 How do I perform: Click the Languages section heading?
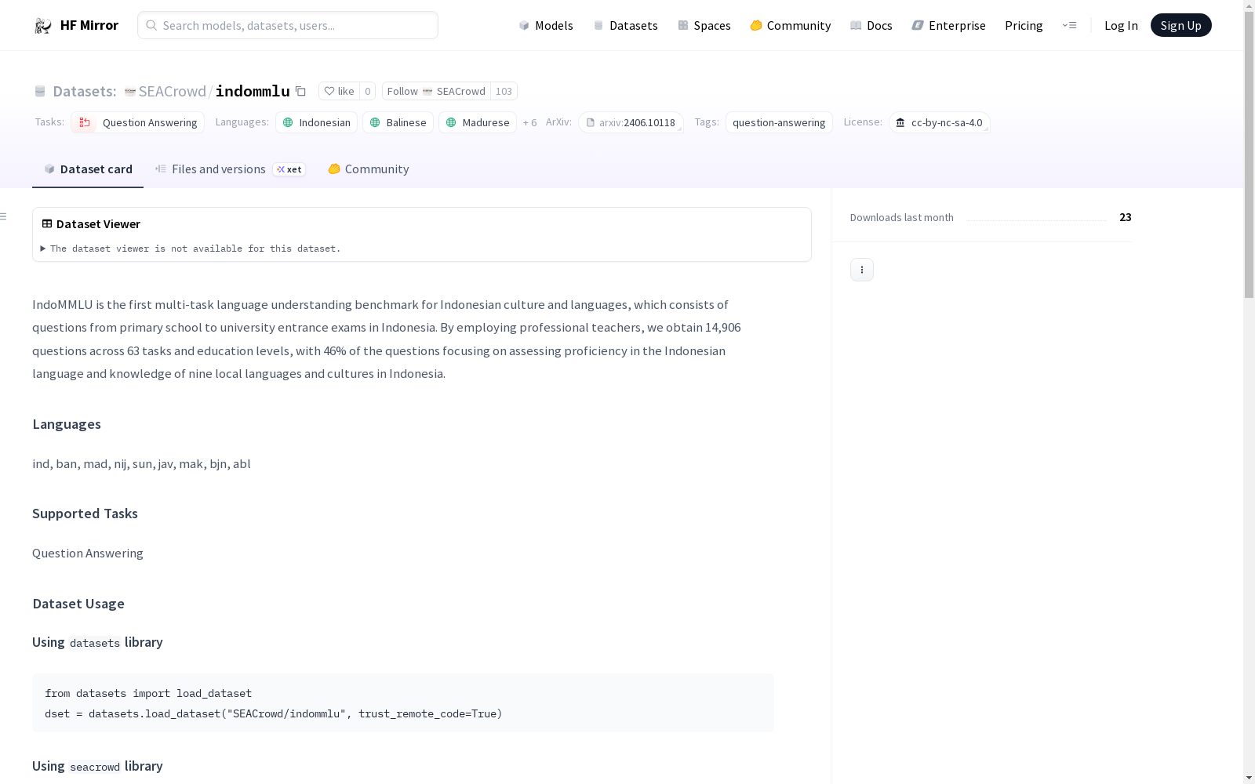tap(67, 424)
